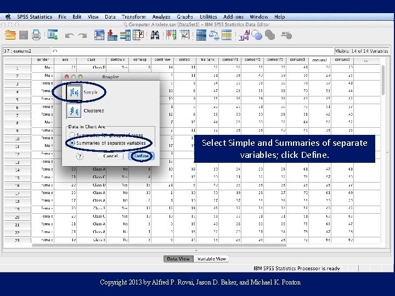Select the gender column header
This screenshot has height=296, width=395.
[43, 60]
